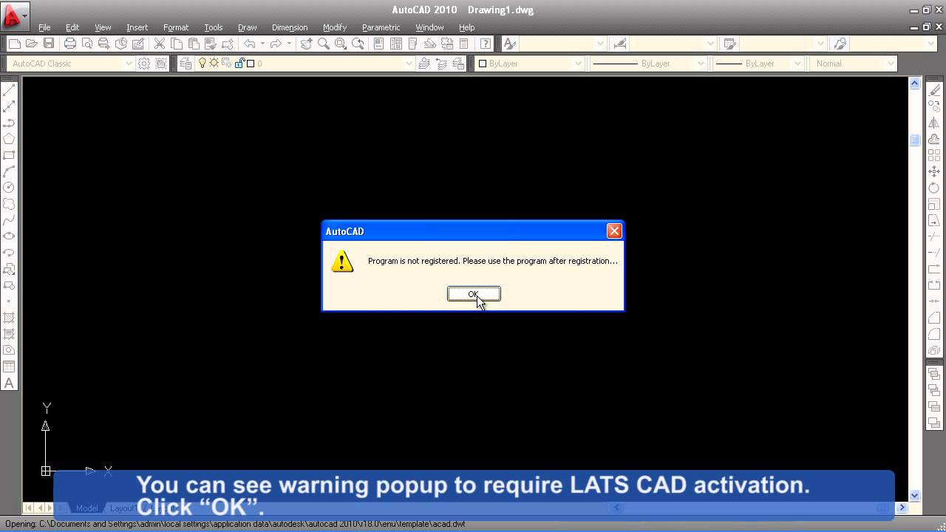Click layer 0 color square
Image resolution: width=946 pixels, height=532 pixels.
click(x=251, y=64)
